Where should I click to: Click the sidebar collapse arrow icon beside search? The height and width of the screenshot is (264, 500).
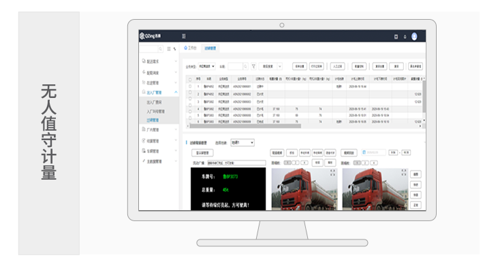(174, 49)
